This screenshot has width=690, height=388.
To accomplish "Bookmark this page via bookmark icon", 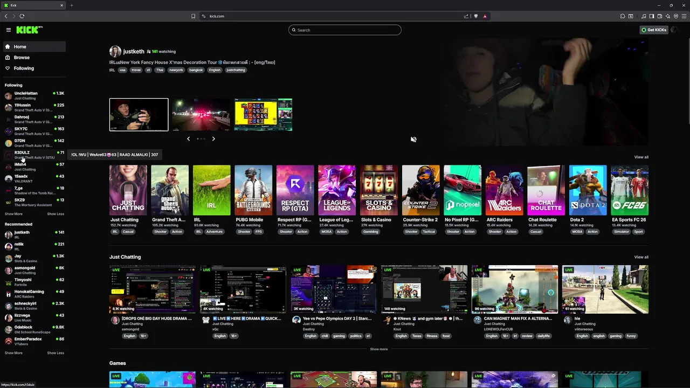I will 193,16.
